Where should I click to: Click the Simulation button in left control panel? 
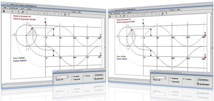[x=99, y=75]
